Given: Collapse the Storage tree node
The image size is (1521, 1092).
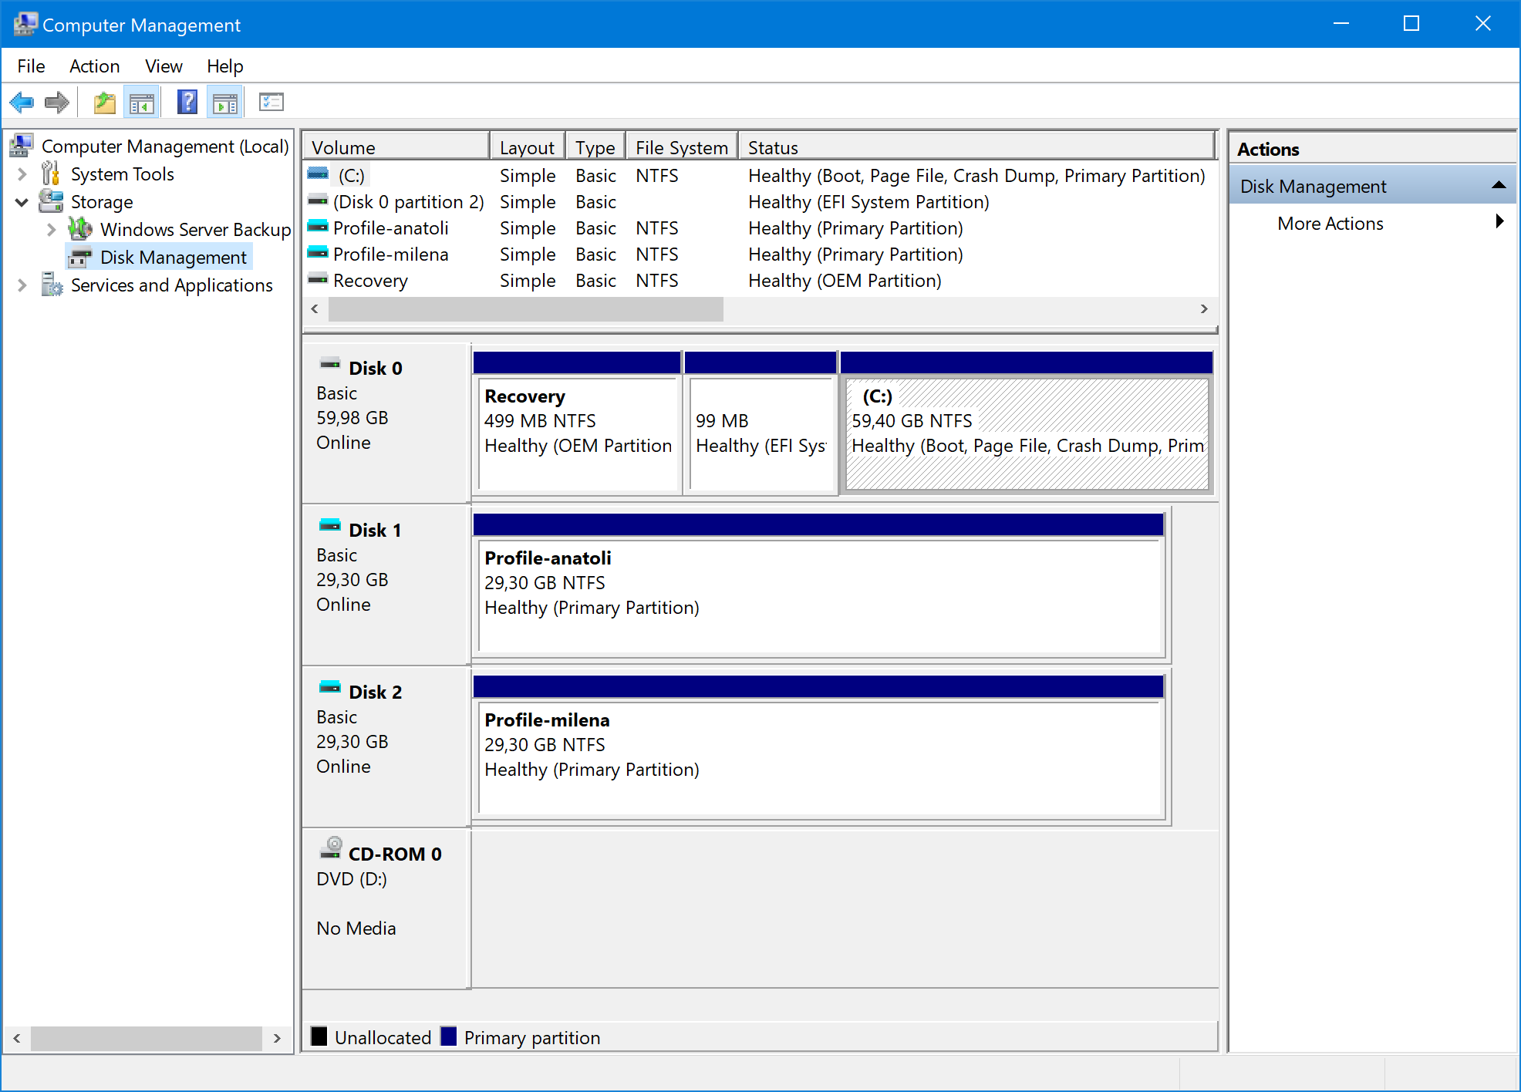Looking at the screenshot, I should pos(22,201).
